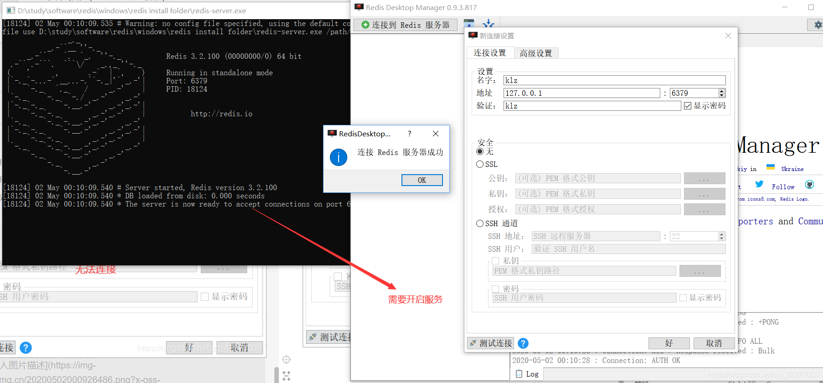The width and height of the screenshot is (823, 383).
Task: Click the 验证 password field
Action: point(592,106)
